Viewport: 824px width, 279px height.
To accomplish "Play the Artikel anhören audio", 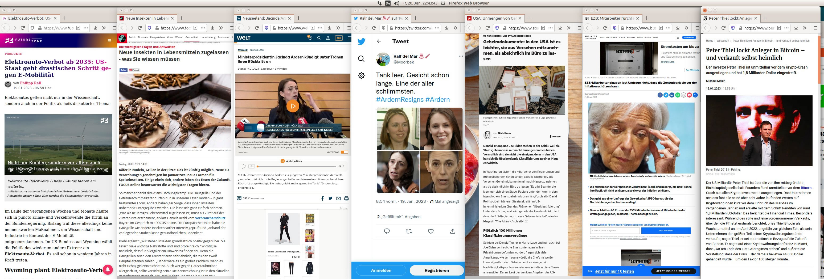I will [244, 166].
